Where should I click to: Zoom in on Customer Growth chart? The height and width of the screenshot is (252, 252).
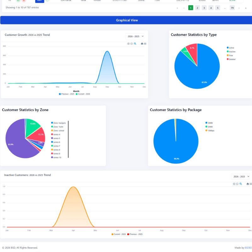point(129,44)
